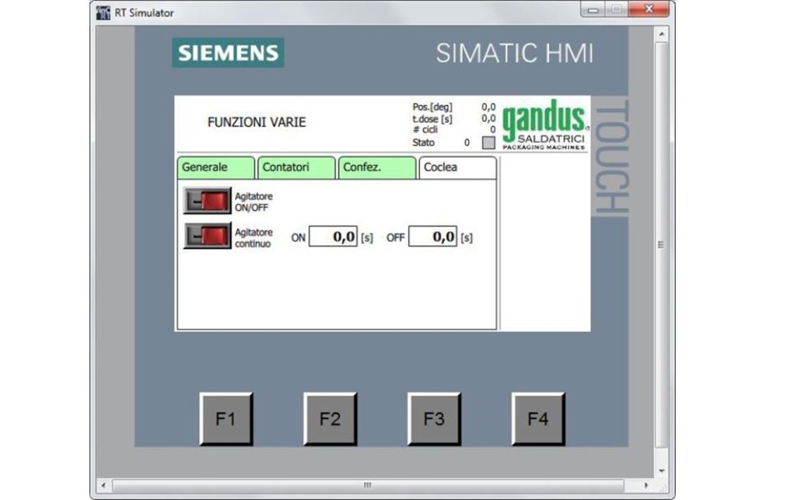Go to the Coclea tab
Screen dimensions: 794x500
(x=457, y=167)
